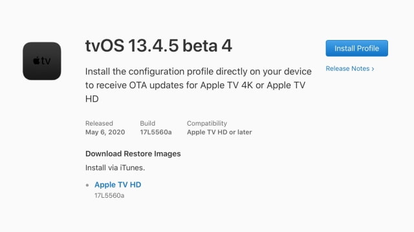The image size is (414, 232).
Task: Click the 17L5560a text below Apple TV HD link
Action: (109, 195)
